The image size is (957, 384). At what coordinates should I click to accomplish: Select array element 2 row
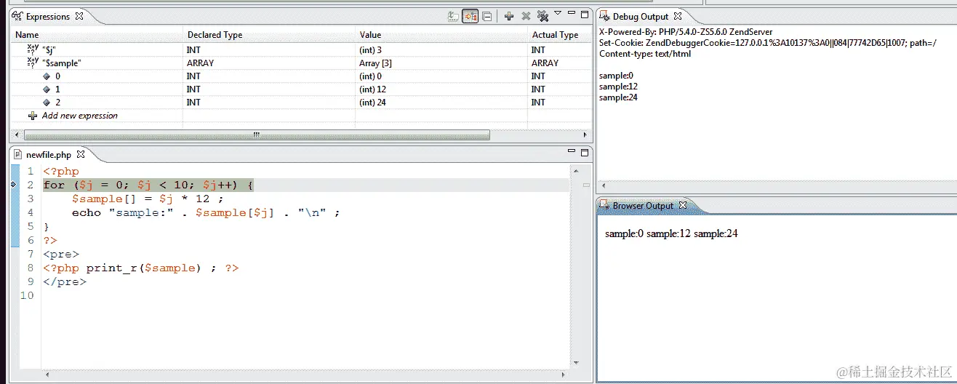[x=300, y=103]
